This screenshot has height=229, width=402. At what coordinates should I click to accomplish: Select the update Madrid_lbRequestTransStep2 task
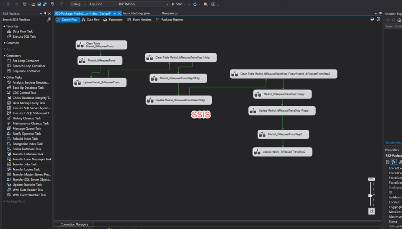click(x=282, y=152)
